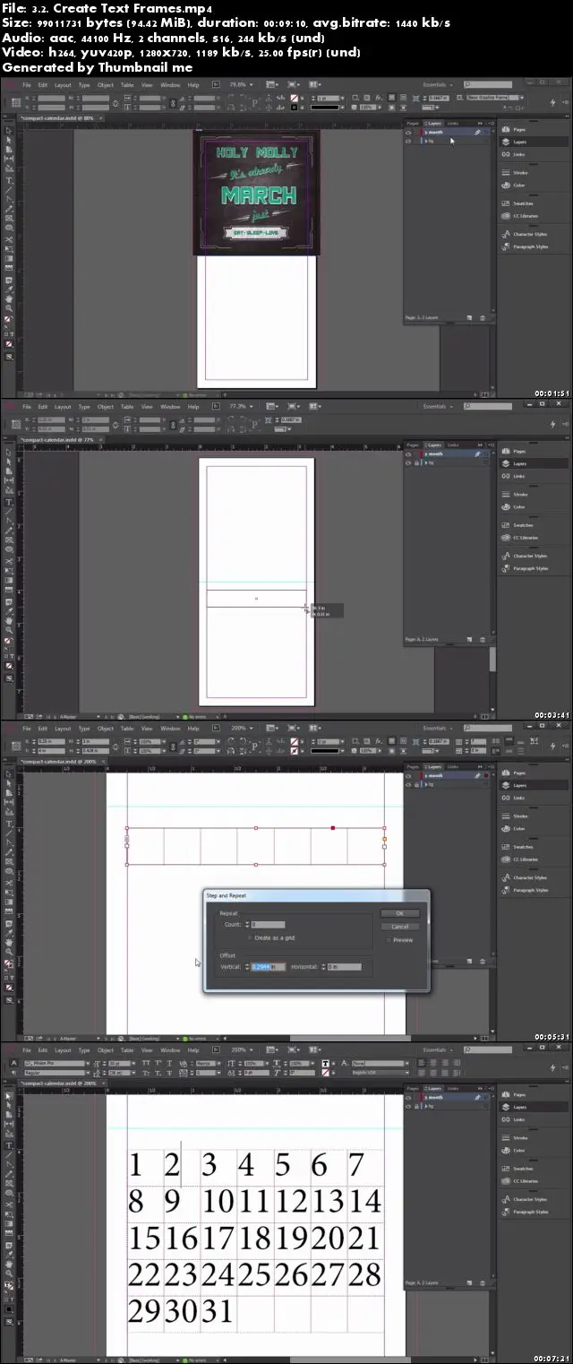Click Count stepper arrows in Step and Repeat
The width and height of the screenshot is (573, 1364).
(x=248, y=924)
